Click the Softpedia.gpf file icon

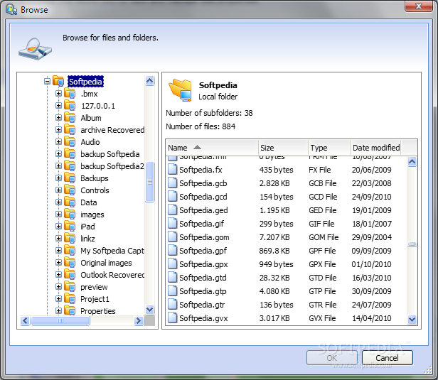[173, 250]
